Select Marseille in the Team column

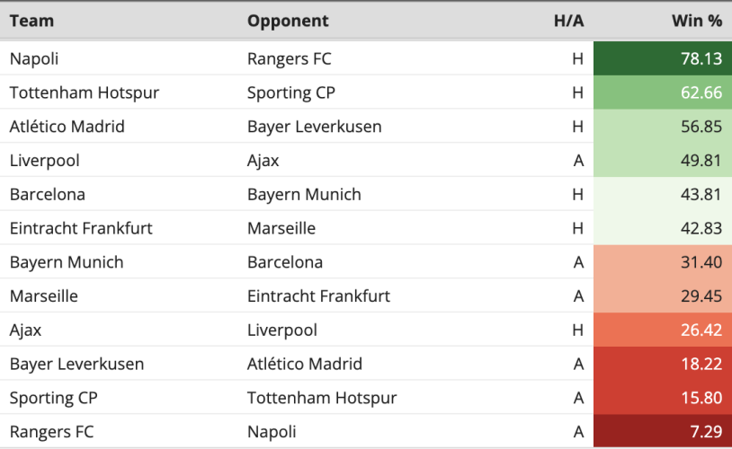[44, 296]
